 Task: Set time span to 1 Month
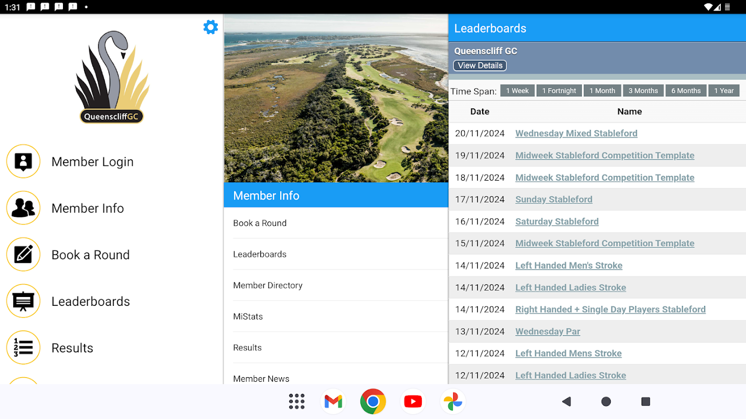click(602, 91)
